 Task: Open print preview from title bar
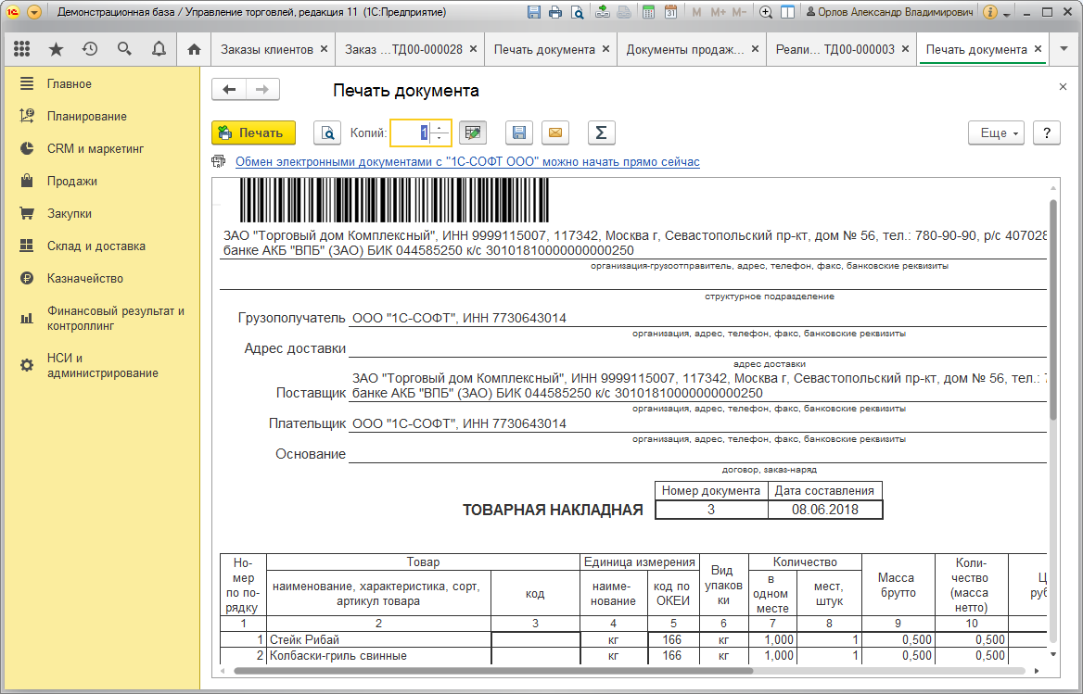coord(577,12)
